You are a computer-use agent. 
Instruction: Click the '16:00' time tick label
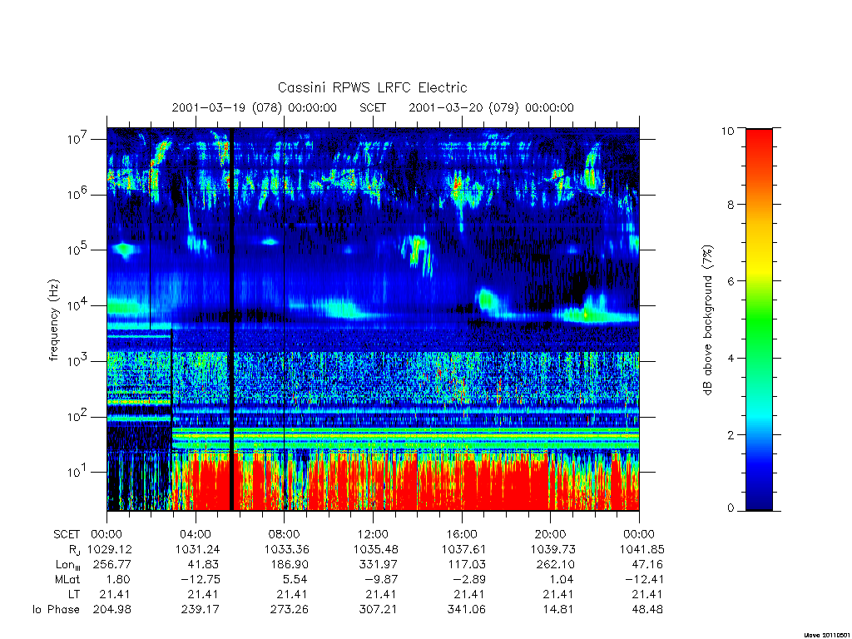click(x=462, y=534)
